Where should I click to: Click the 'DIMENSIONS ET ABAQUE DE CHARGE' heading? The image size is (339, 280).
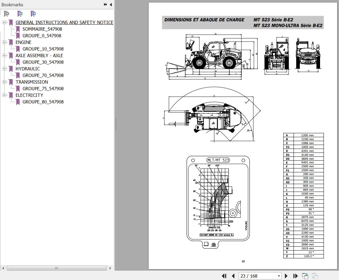(204, 20)
